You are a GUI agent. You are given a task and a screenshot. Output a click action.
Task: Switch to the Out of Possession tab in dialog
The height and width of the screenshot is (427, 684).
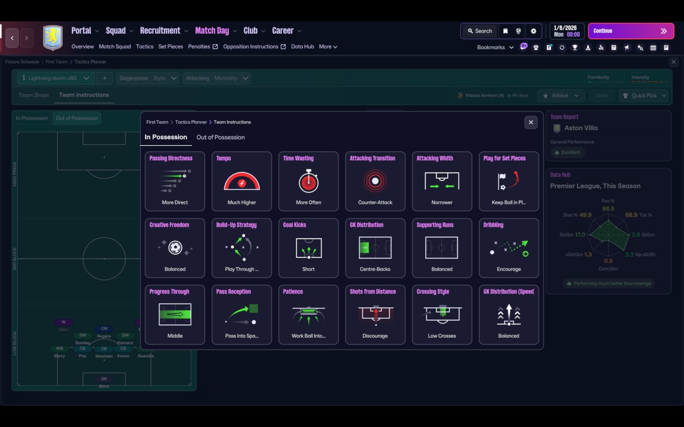[x=221, y=137]
